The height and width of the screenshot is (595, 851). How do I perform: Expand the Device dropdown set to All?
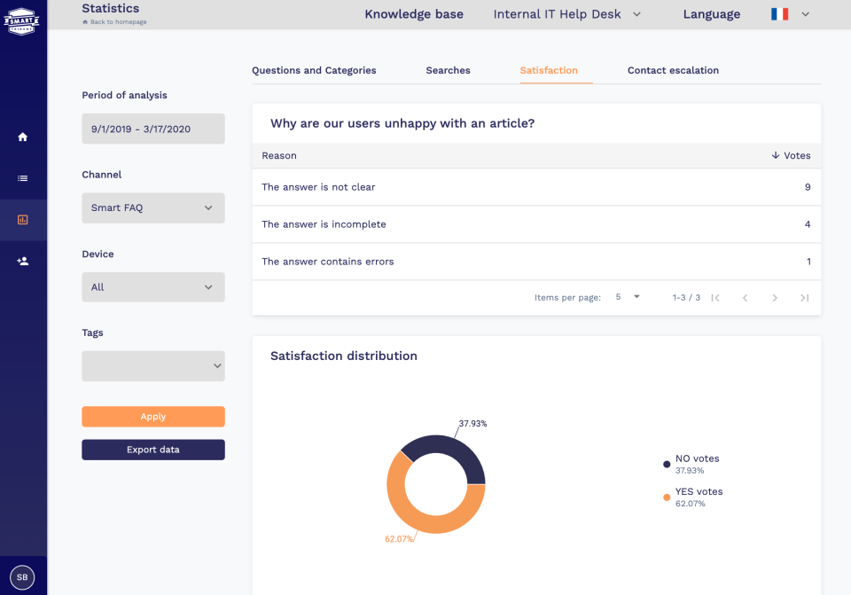pyautogui.click(x=152, y=286)
